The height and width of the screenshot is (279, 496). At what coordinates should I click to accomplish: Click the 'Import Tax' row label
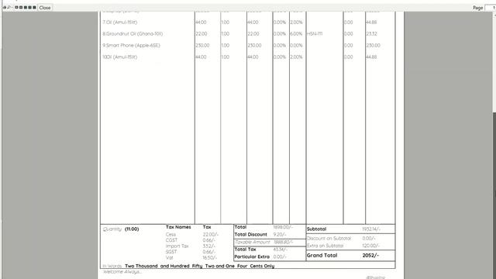(177, 246)
